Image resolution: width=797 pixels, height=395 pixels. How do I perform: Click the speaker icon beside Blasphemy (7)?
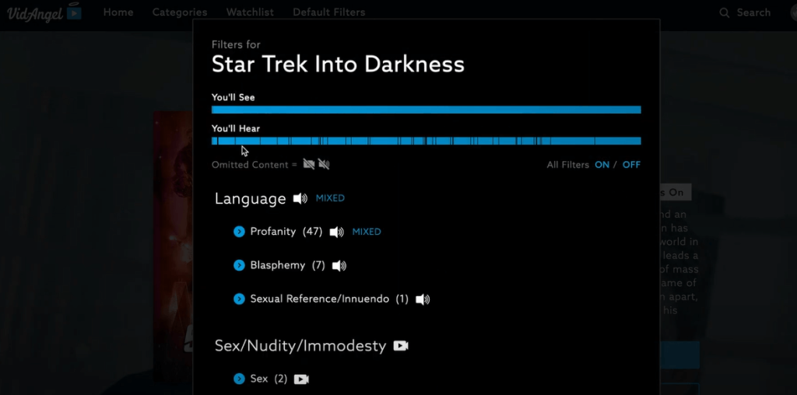[339, 266]
